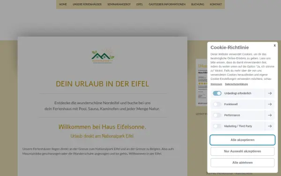The image size is (281, 176).
Task: Click Willkommen bei Haus Eifelsonne heading
Action: click(x=102, y=127)
